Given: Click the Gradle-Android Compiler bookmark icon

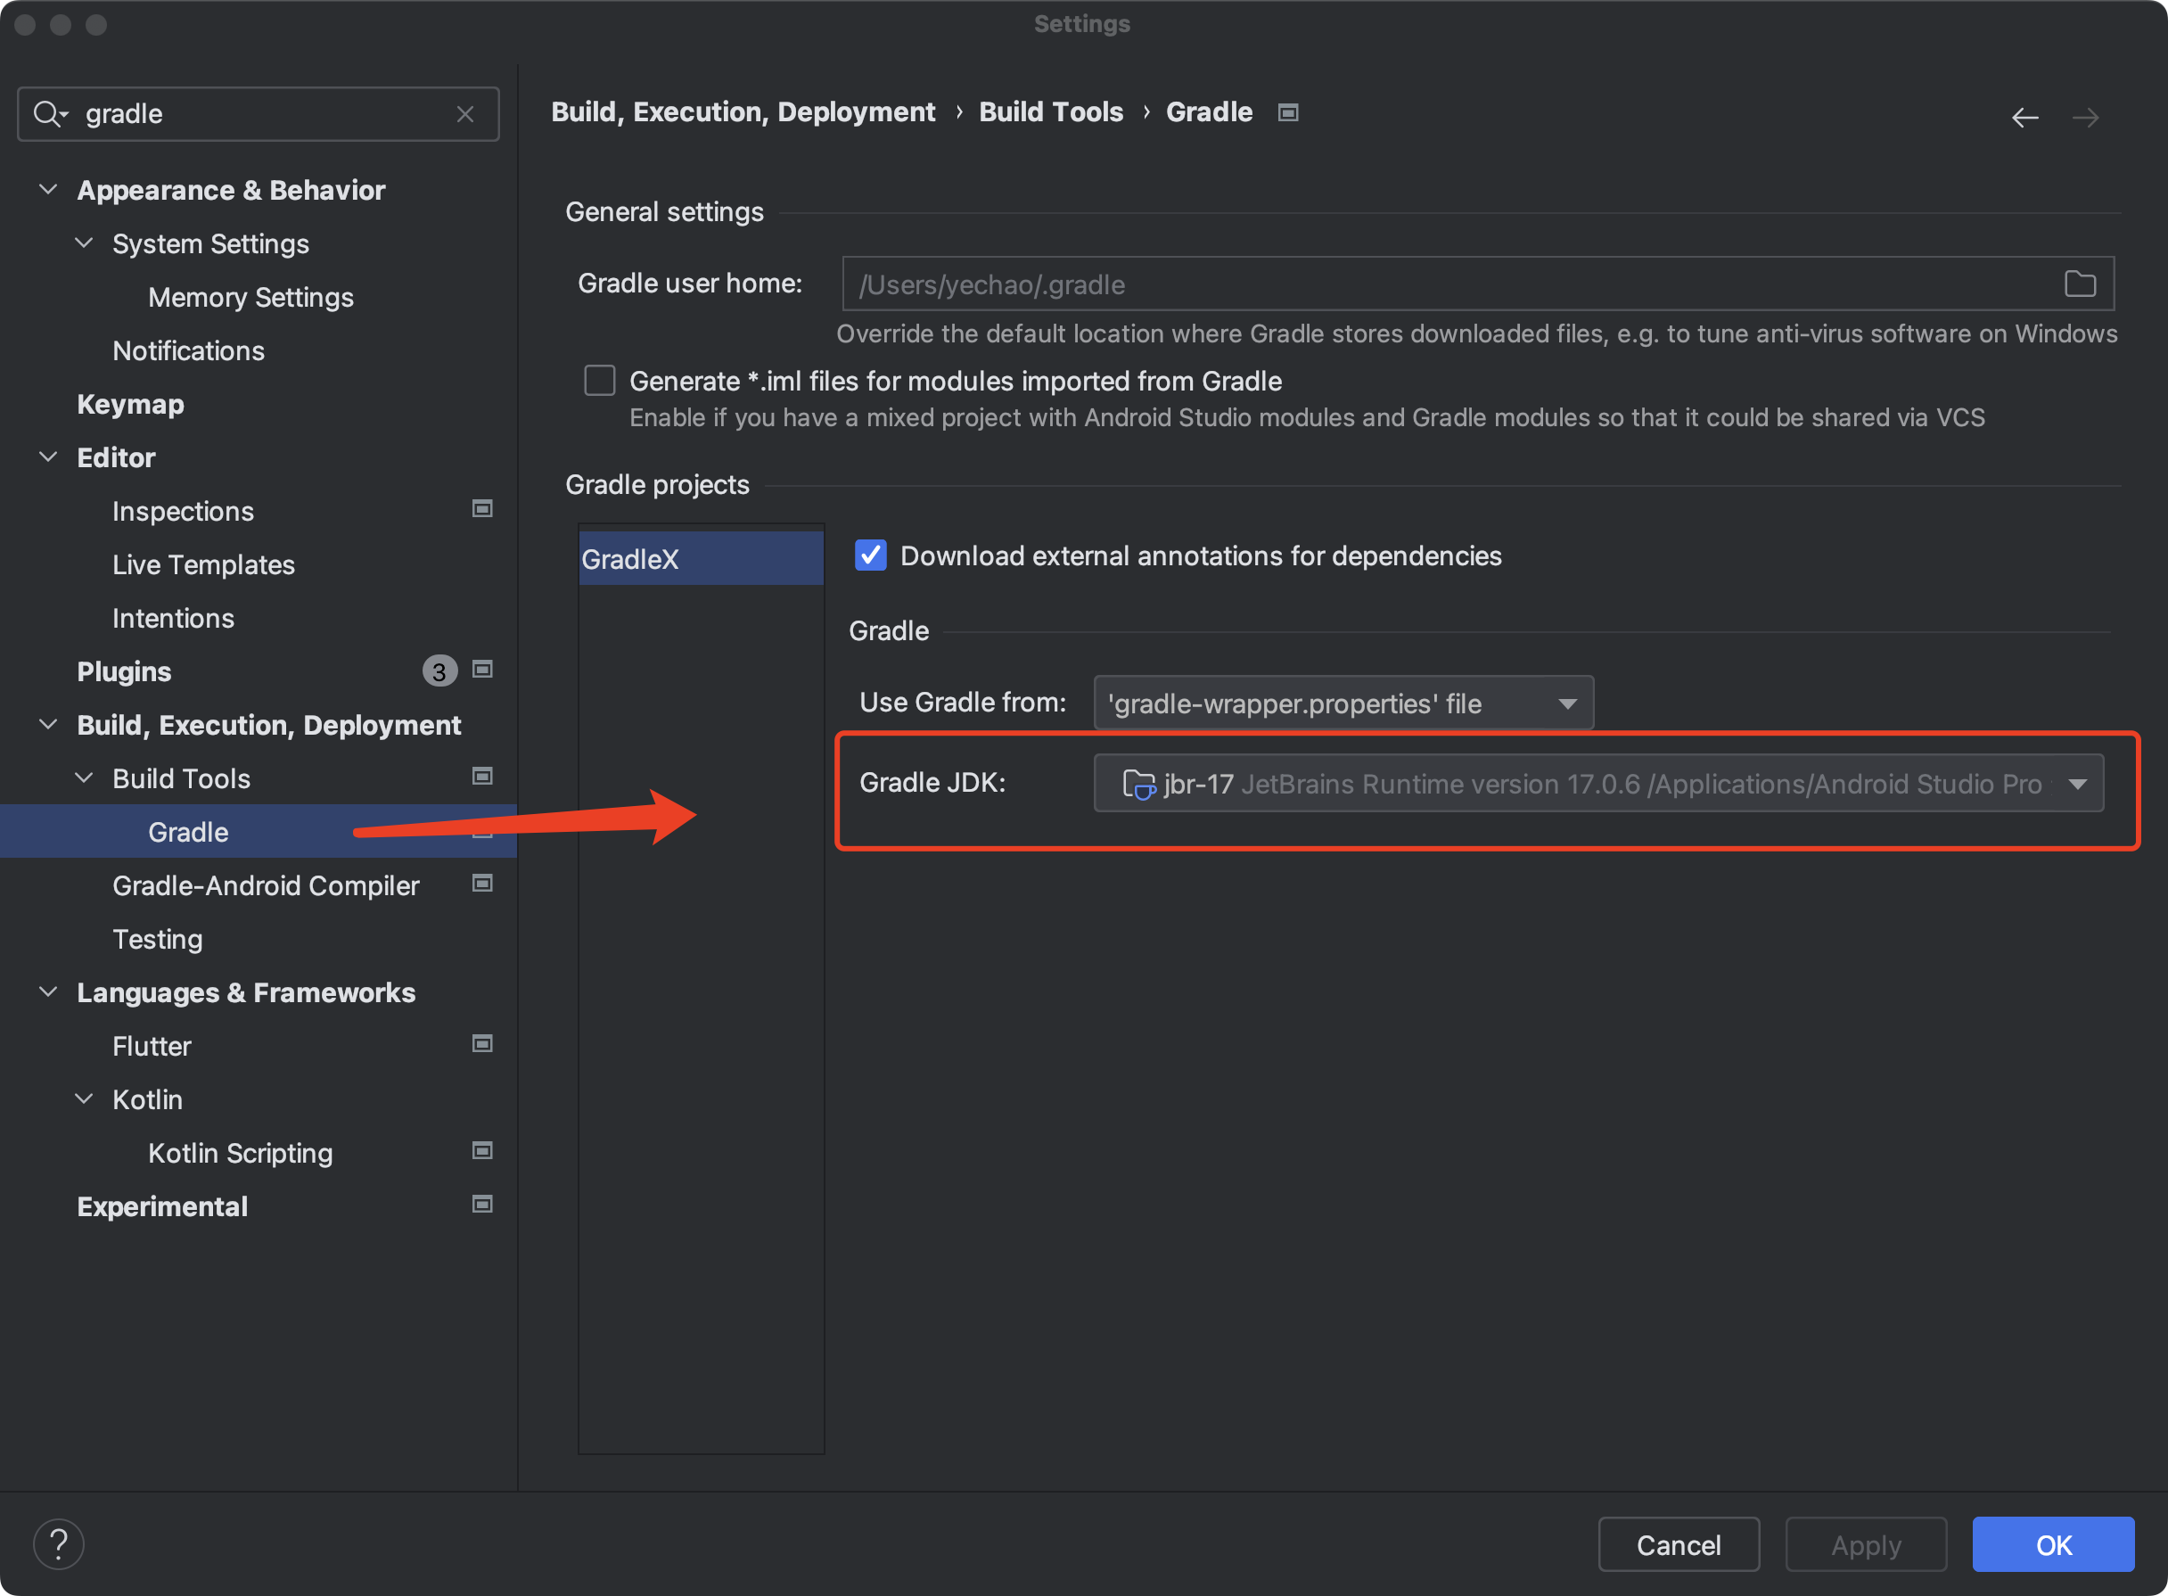Looking at the screenshot, I should click(480, 884).
